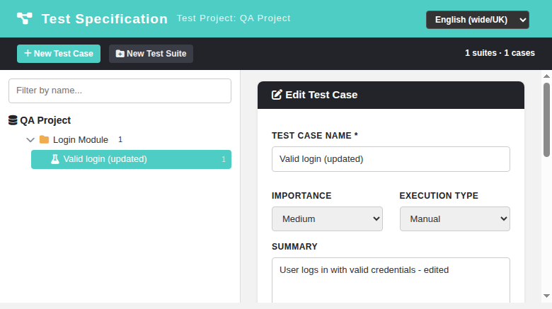Click into the Summary text area
Viewport: 552px width, 309px height.
391,280
